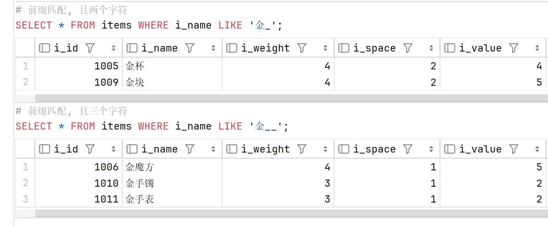Click the 金杯 cell in first table
The height and width of the screenshot is (226, 548).
point(172,66)
